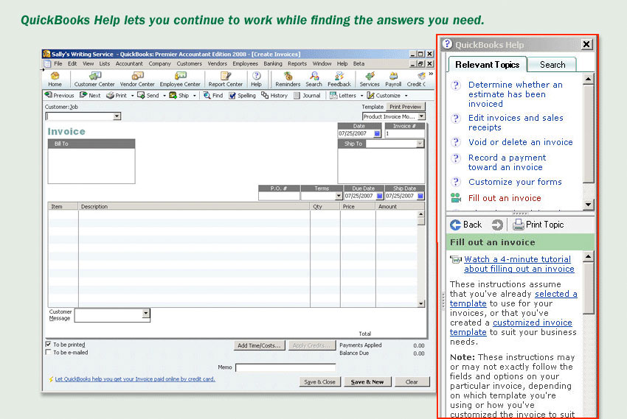627x419 pixels.
Task: Open the Reminders icon in toolbar
Action: 288,79
